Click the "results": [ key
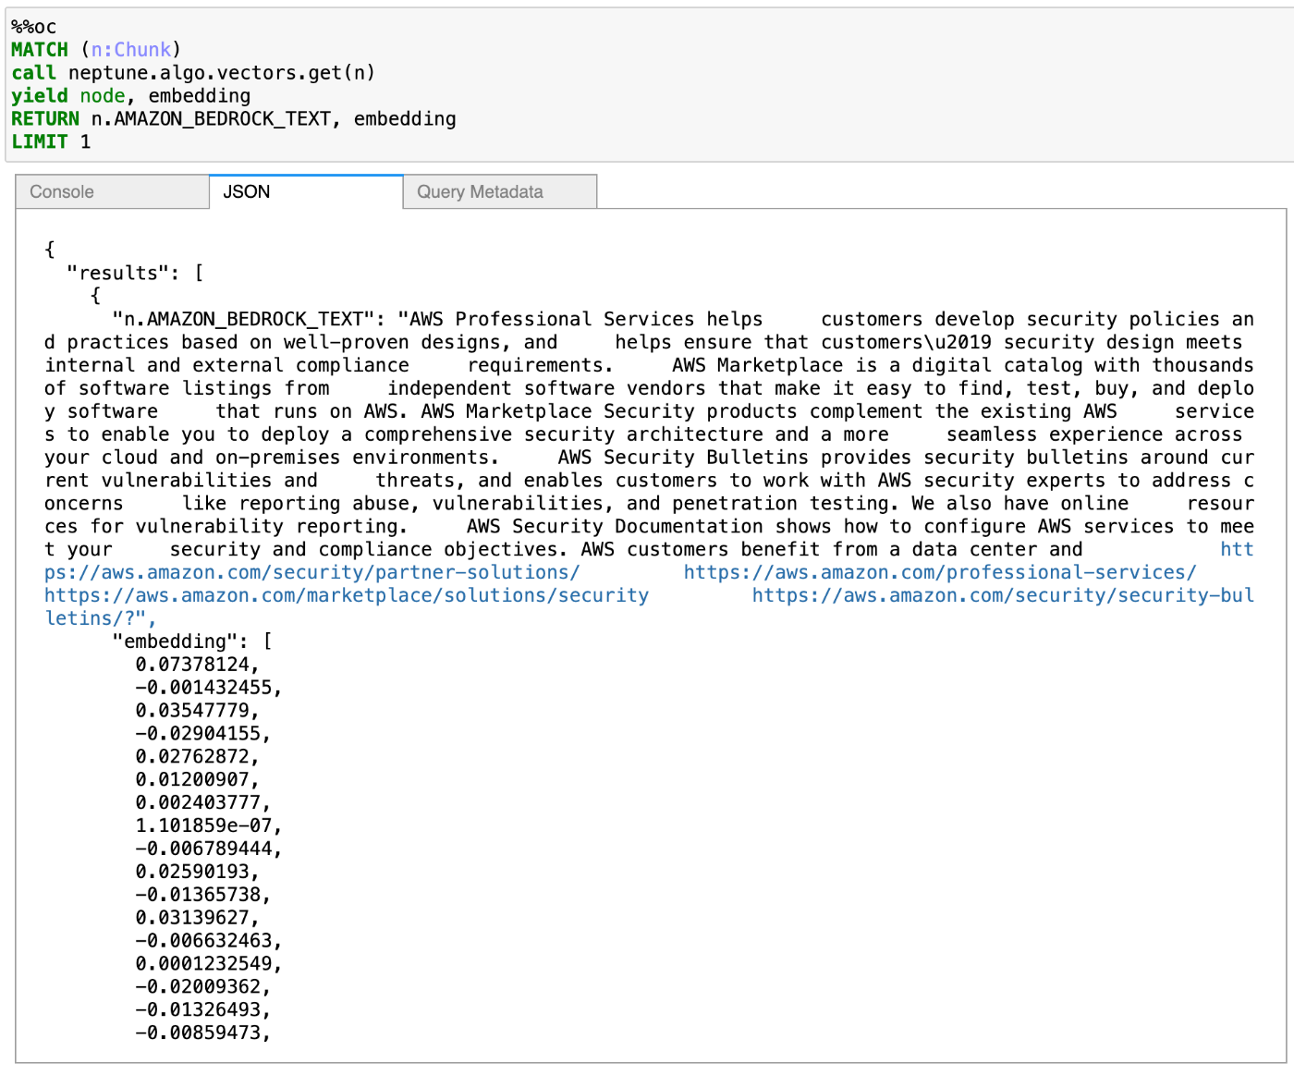Viewport: 1294px width, 1075px height. pyautogui.click(x=135, y=273)
